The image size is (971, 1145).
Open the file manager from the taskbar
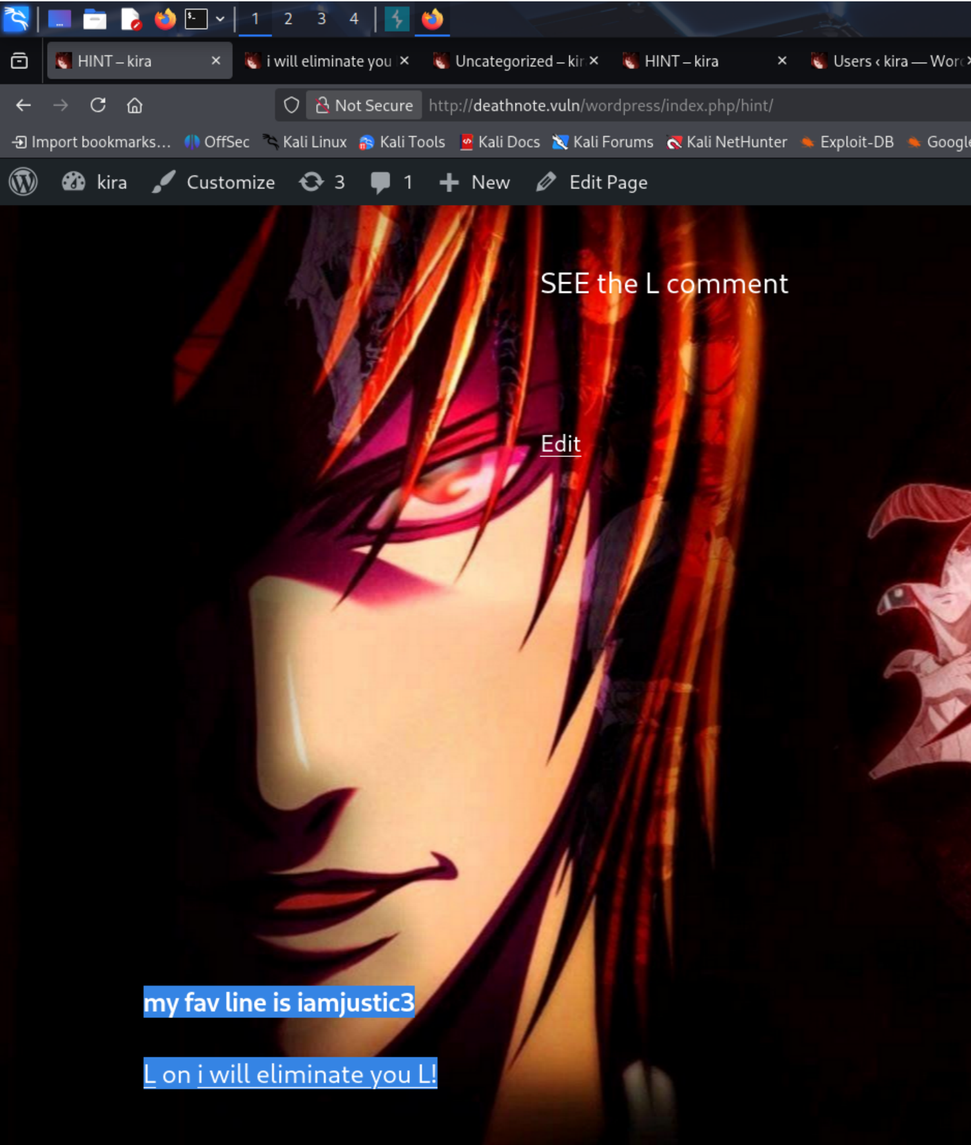pyautogui.click(x=95, y=19)
